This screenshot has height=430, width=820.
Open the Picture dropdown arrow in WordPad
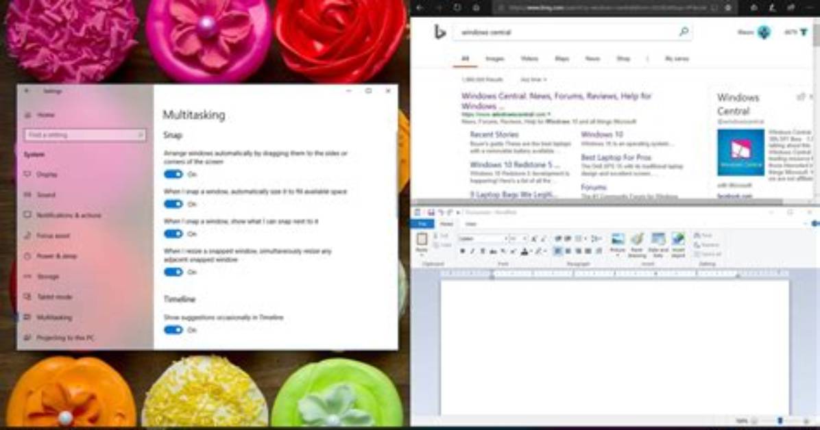[x=618, y=255]
